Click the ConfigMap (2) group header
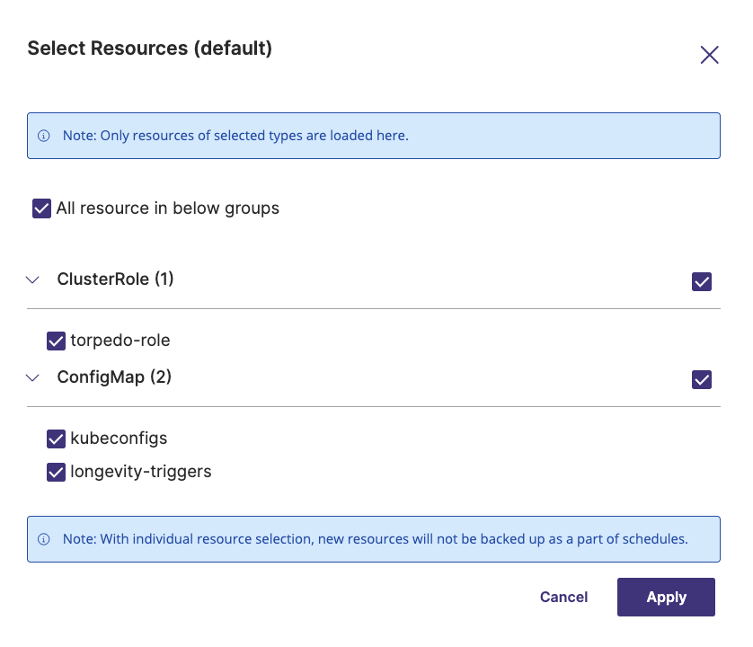Image resolution: width=753 pixels, height=647 pixels. click(x=114, y=377)
